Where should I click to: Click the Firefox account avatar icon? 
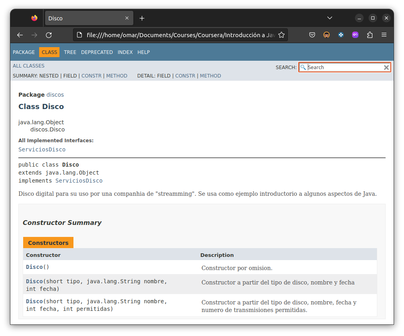(x=327, y=35)
